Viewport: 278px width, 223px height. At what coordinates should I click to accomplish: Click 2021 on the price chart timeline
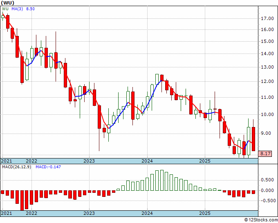tap(7, 161)
